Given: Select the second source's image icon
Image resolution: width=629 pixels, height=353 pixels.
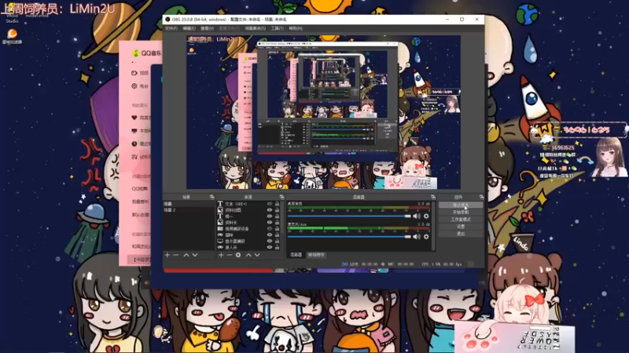Looking at the screenshot, I should [x=220, y=209].
